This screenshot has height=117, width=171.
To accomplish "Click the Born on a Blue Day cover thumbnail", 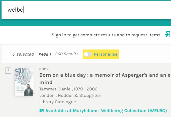I will (x=24, y=82).
